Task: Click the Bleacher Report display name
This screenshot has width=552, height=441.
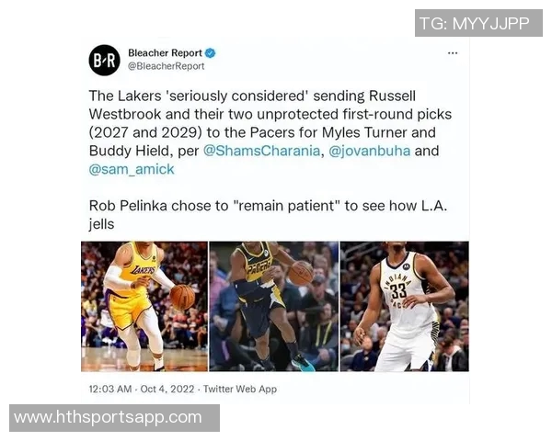Action: [x=165, y=53]
